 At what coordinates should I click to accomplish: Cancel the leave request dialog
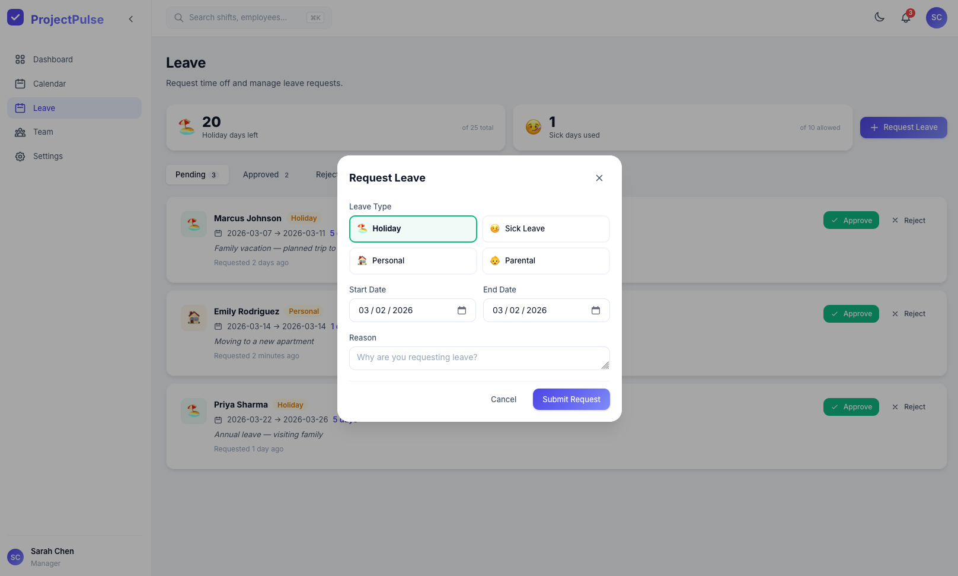click(503, 399)
